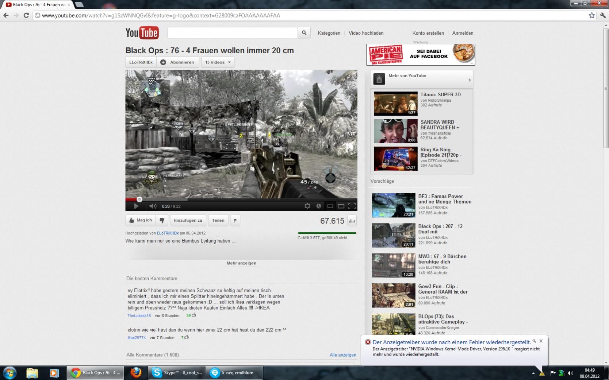Dislike the video with thumbs down
The image size is (609, 380).
[x=162, y=220]
